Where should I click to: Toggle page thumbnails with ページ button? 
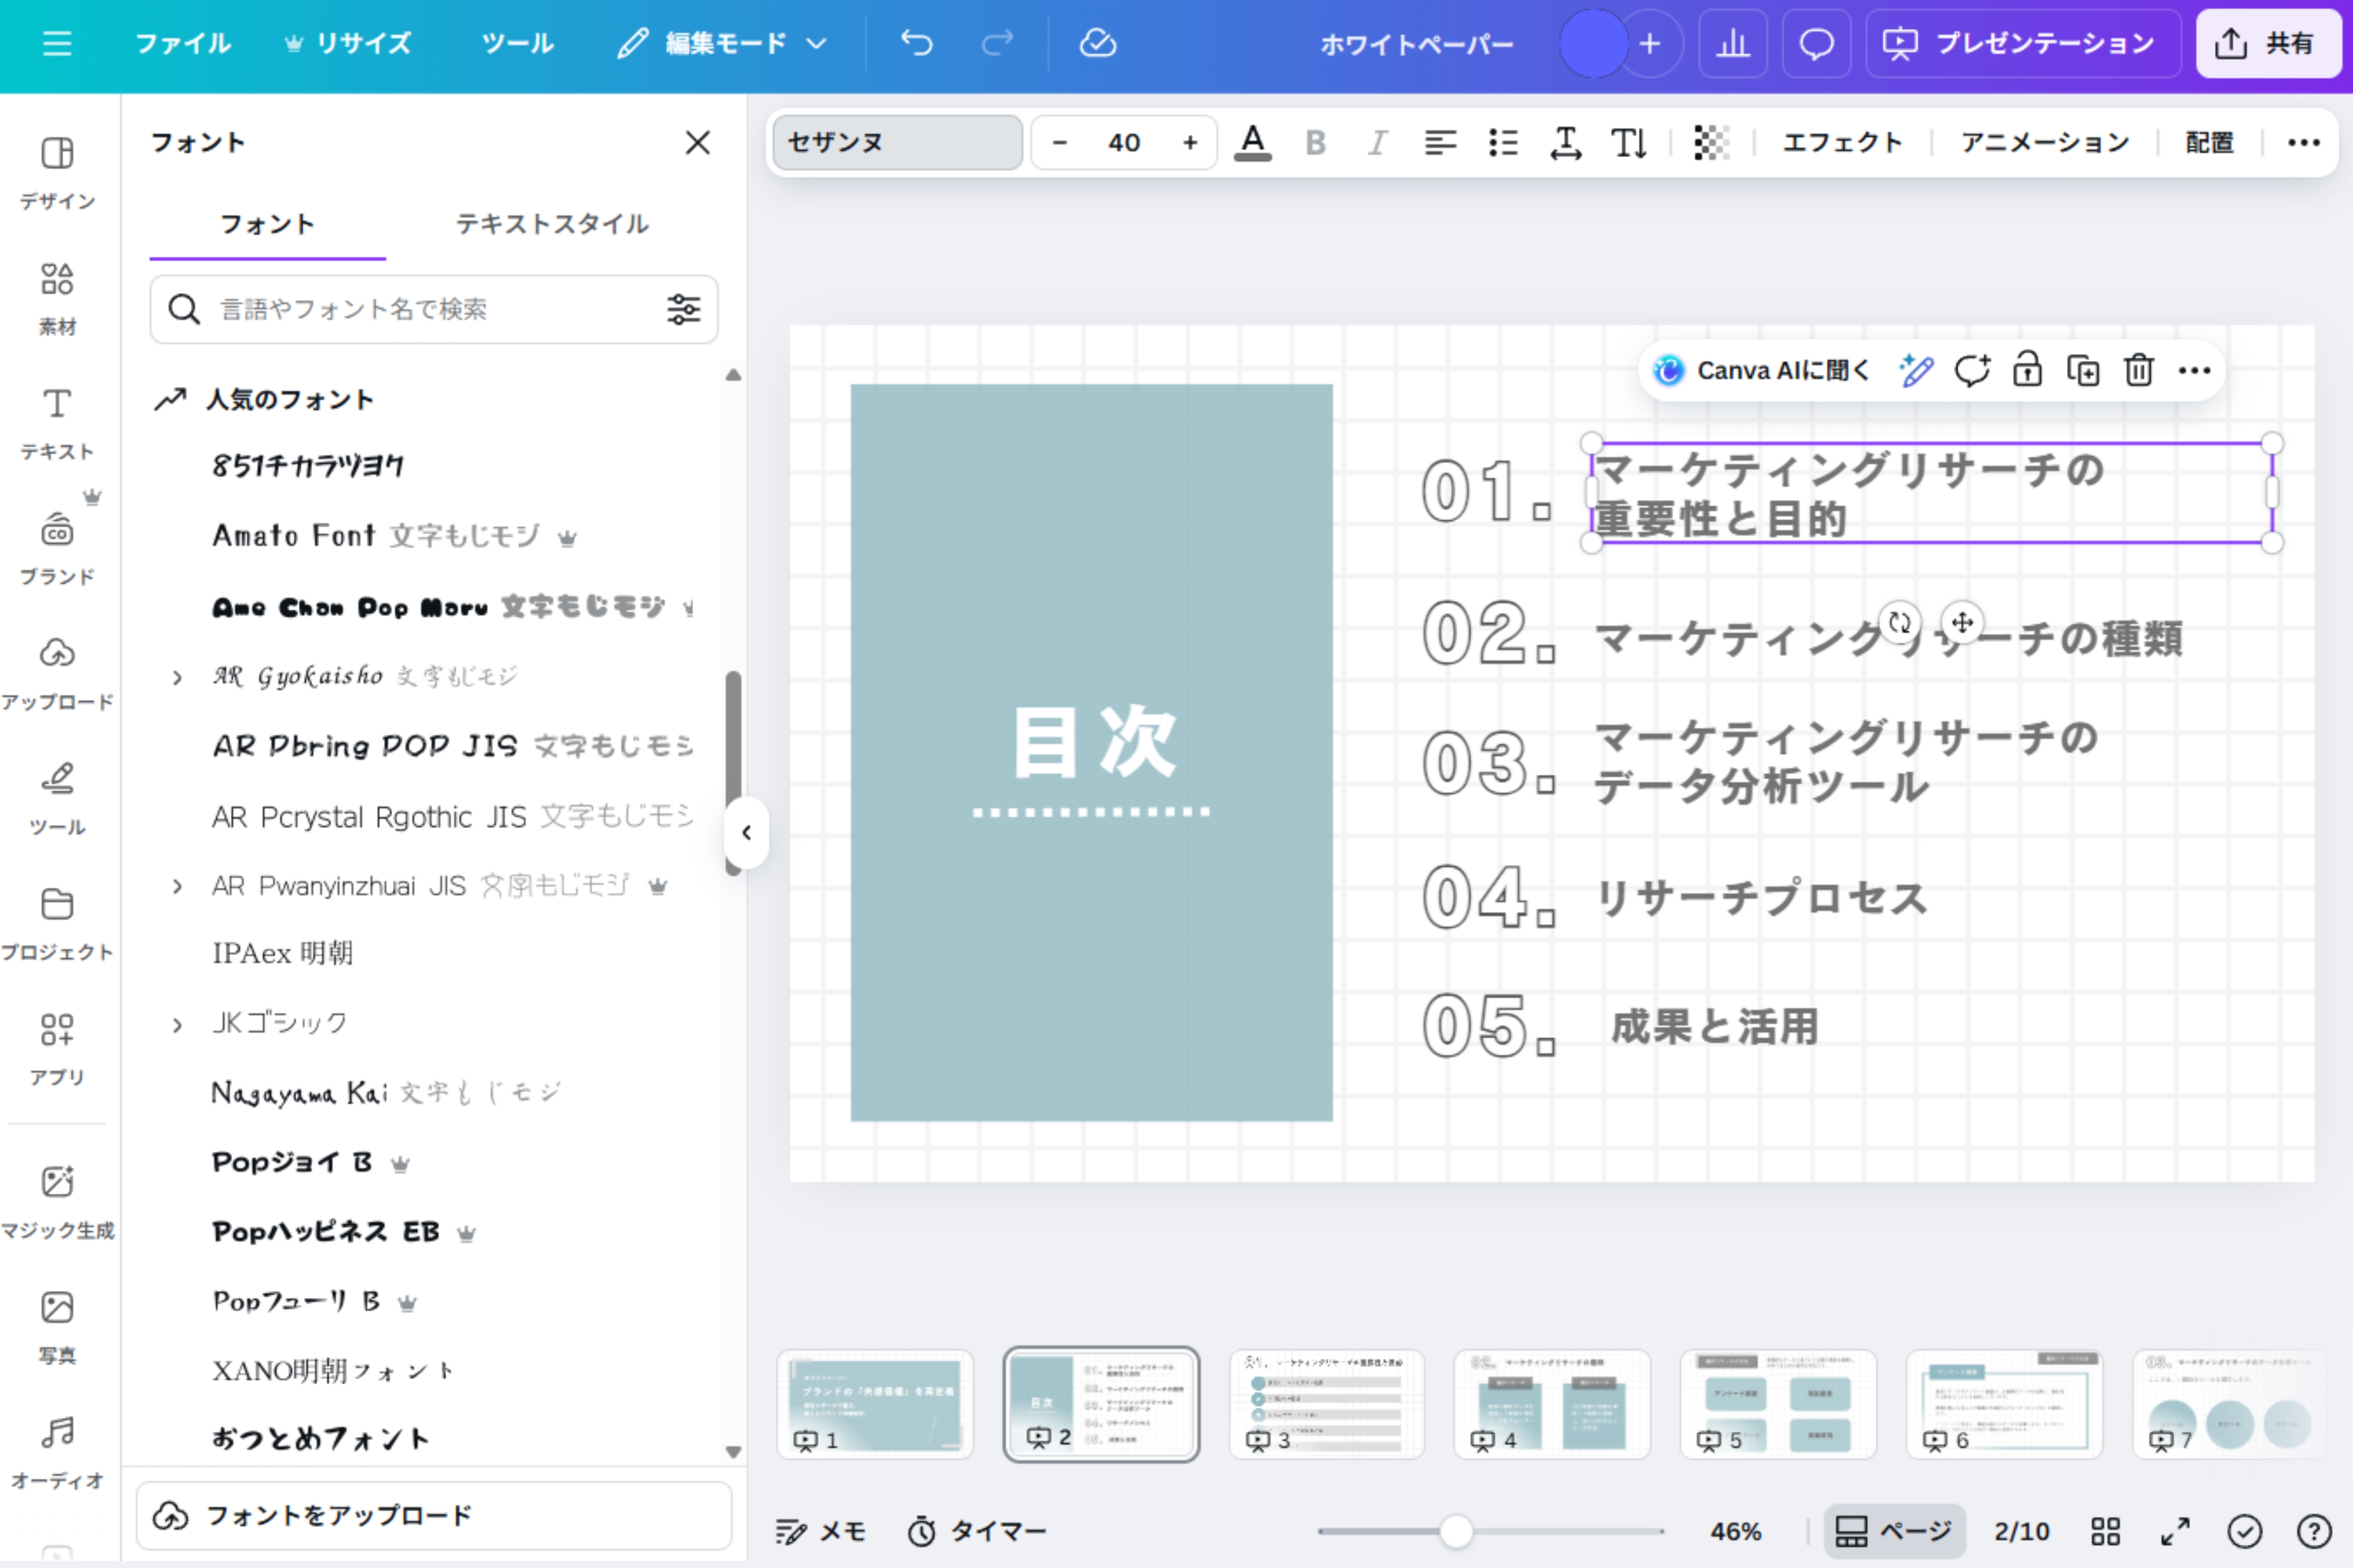click(1894, 1531)
